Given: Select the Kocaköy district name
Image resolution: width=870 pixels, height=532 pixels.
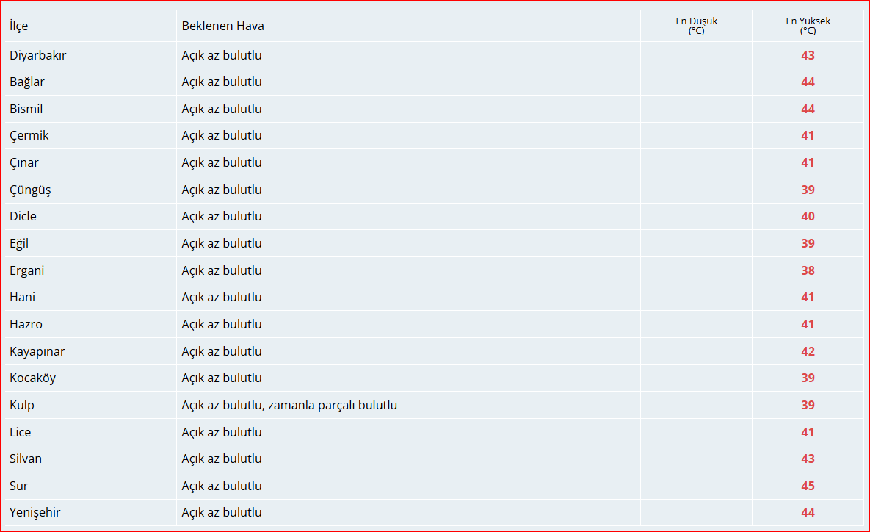Looking at the screenshot, I should (x=32, y=378).
